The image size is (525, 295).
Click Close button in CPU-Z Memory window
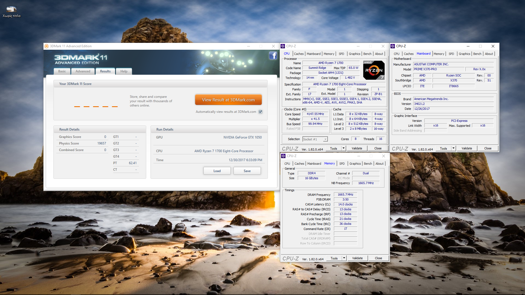pos(378,258)
